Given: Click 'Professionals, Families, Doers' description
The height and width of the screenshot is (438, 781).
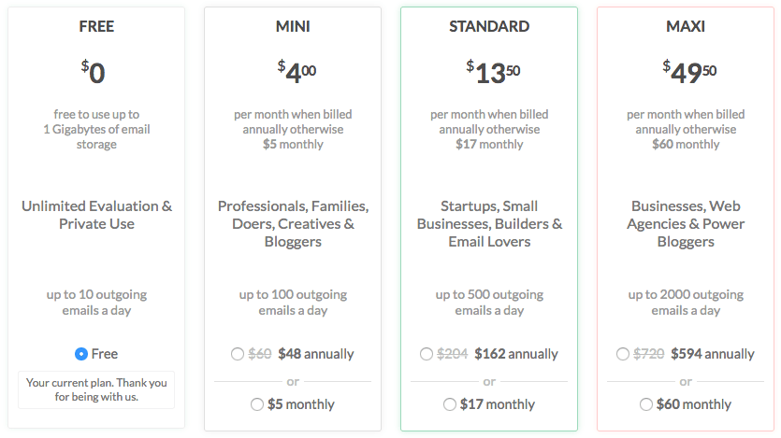Looking at the screenshot, I should pos(293,224).
